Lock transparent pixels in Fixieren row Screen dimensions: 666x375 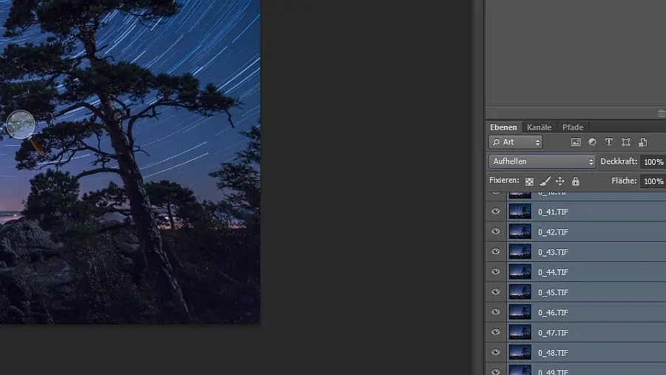(x=529, y=181)
